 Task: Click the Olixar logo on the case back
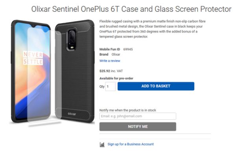coord(72,114)
